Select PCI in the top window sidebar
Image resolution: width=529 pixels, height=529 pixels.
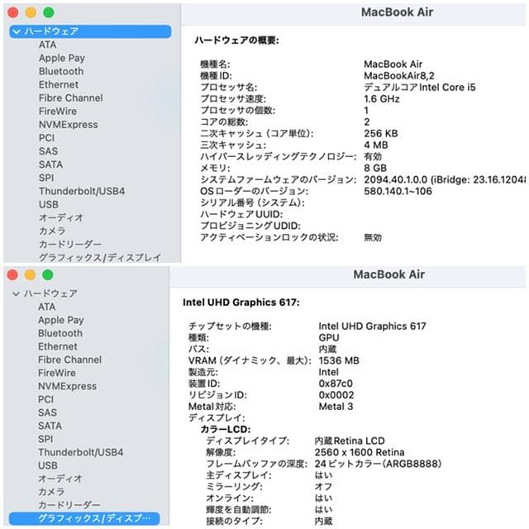pos(46,138)
